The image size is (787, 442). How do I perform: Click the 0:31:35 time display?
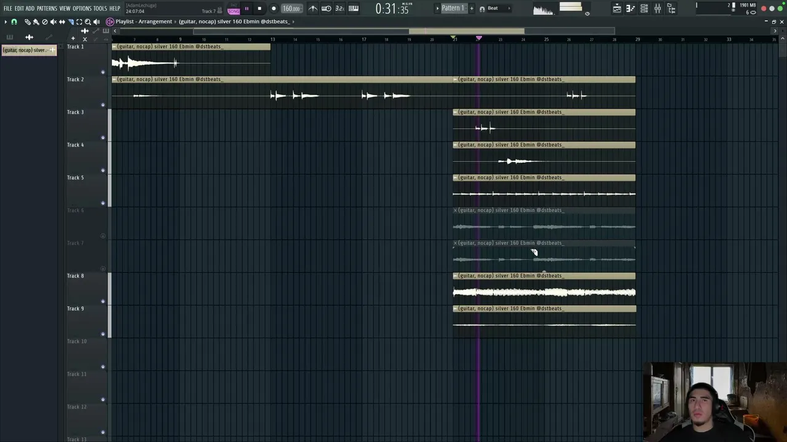[392, 9]
